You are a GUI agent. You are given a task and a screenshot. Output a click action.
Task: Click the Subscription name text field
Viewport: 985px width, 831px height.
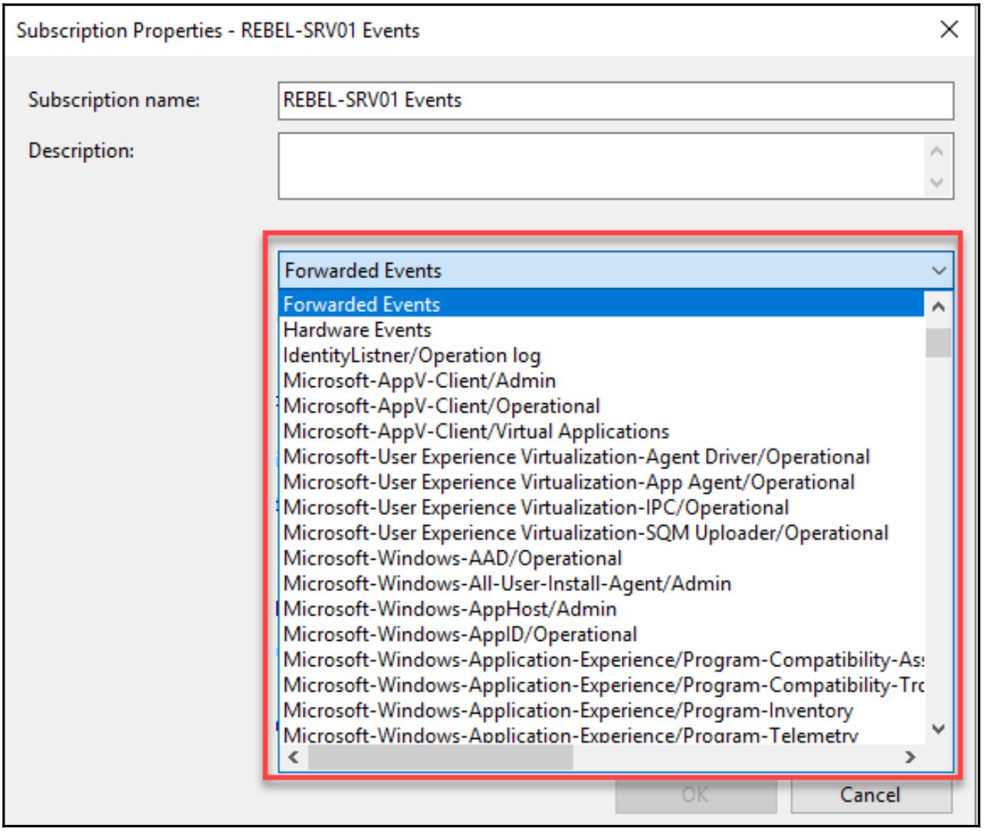(615, 100)
